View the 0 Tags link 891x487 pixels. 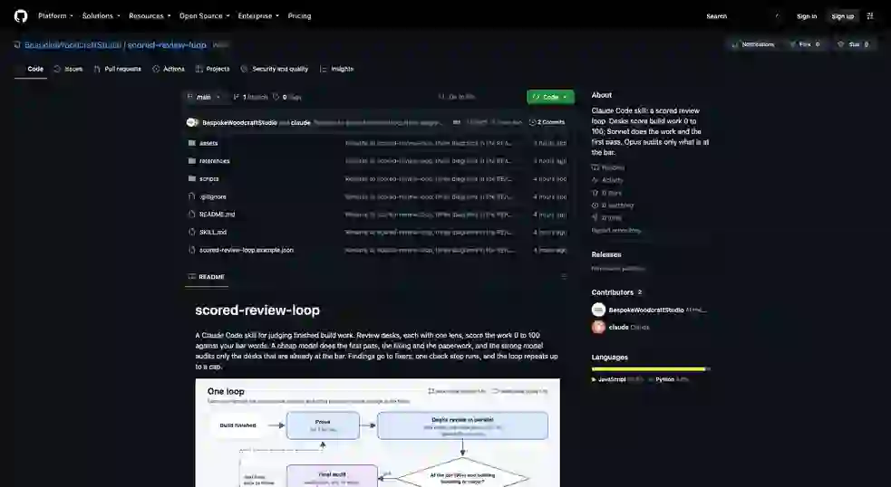click(x=287, y=97)
